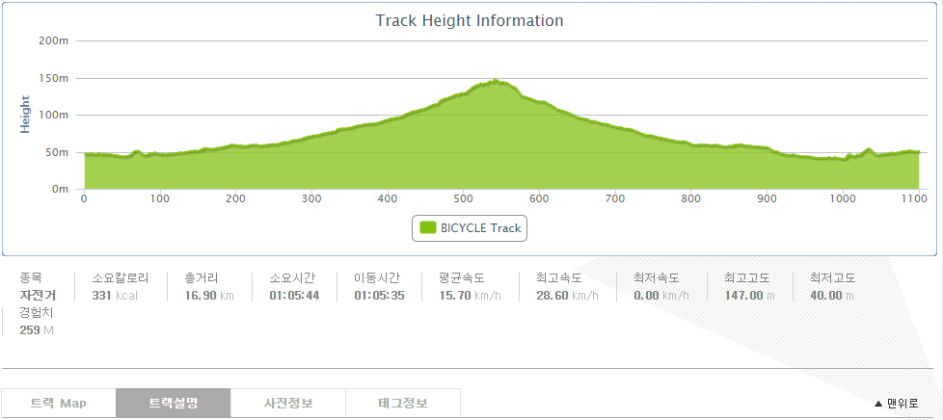Screen dimensions: 943x420
Task: Click the 16.90 km total distance value
Action: pyautogui.click(x=209, y=295)
